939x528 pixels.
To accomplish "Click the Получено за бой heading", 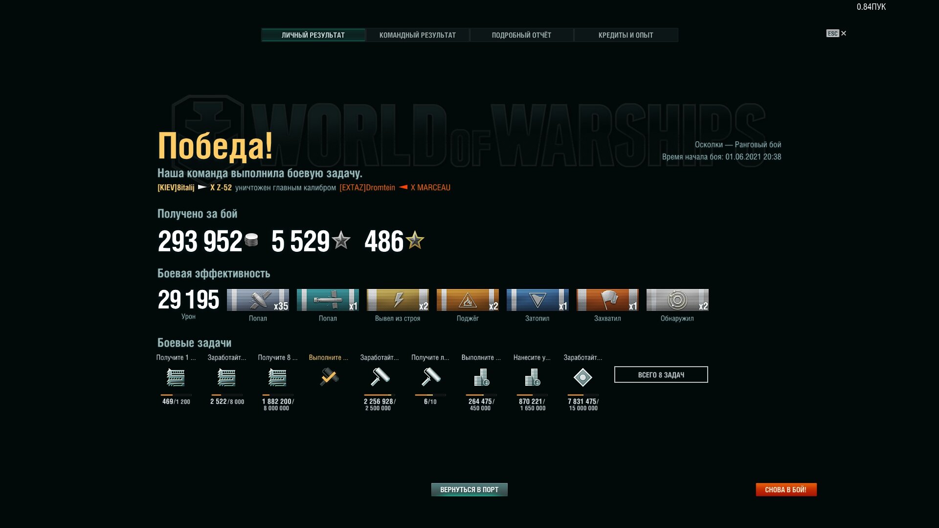I will (x=197, y=214).
